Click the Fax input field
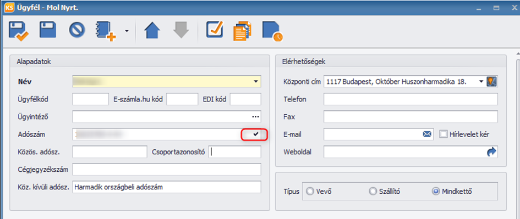Viewport: 520px width, 219px height. point(410,117)
